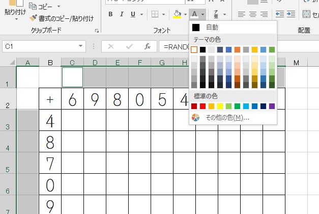Open Insert Function (fx) dialog

point(148,47)
